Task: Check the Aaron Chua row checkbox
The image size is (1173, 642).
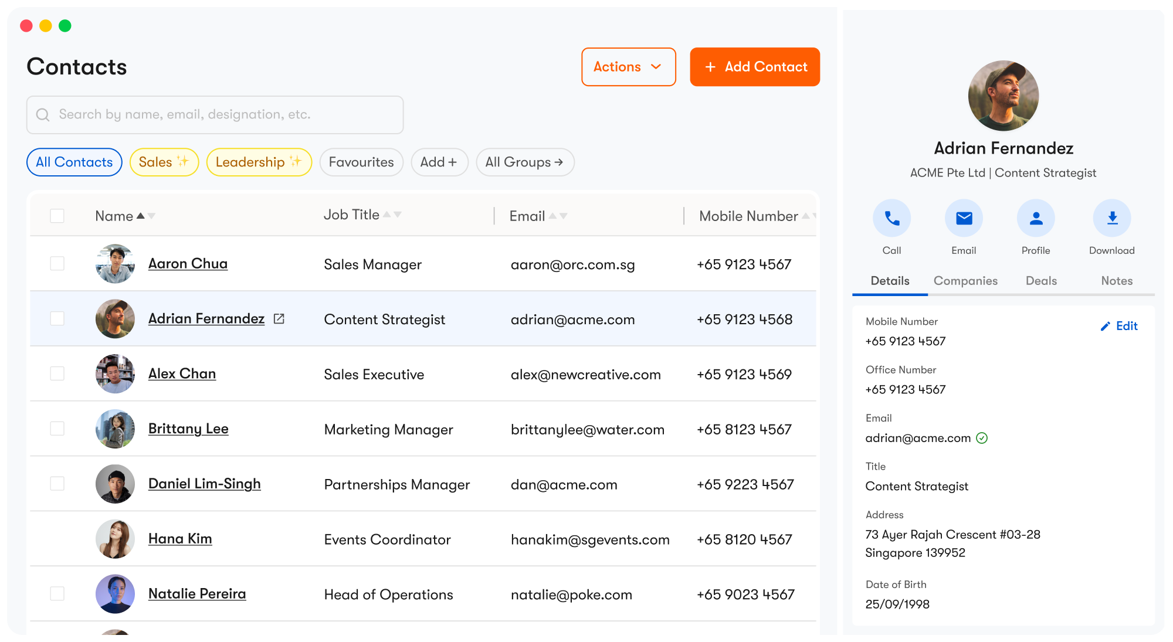Action: click(57, 264)
